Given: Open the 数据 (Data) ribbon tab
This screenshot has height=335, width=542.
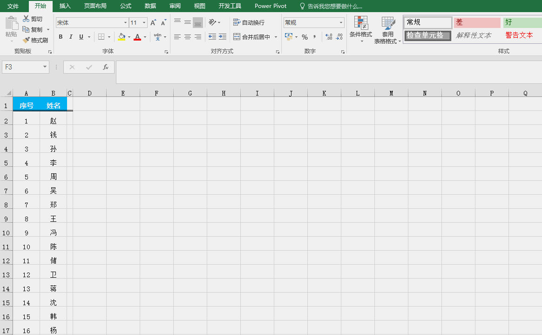Looking at the screenshot, I should pos(150,6).
